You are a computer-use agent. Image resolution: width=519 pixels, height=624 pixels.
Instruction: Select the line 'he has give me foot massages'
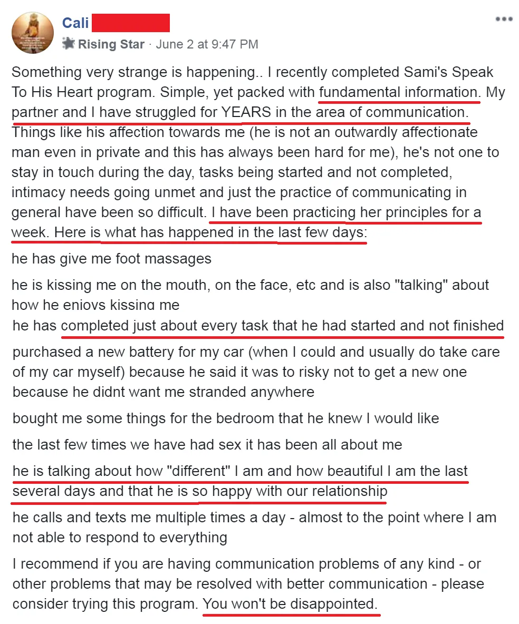111,259
